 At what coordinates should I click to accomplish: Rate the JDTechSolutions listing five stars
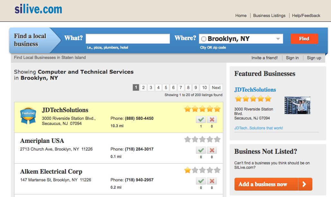pyautogui.click(x=202, y=109)
